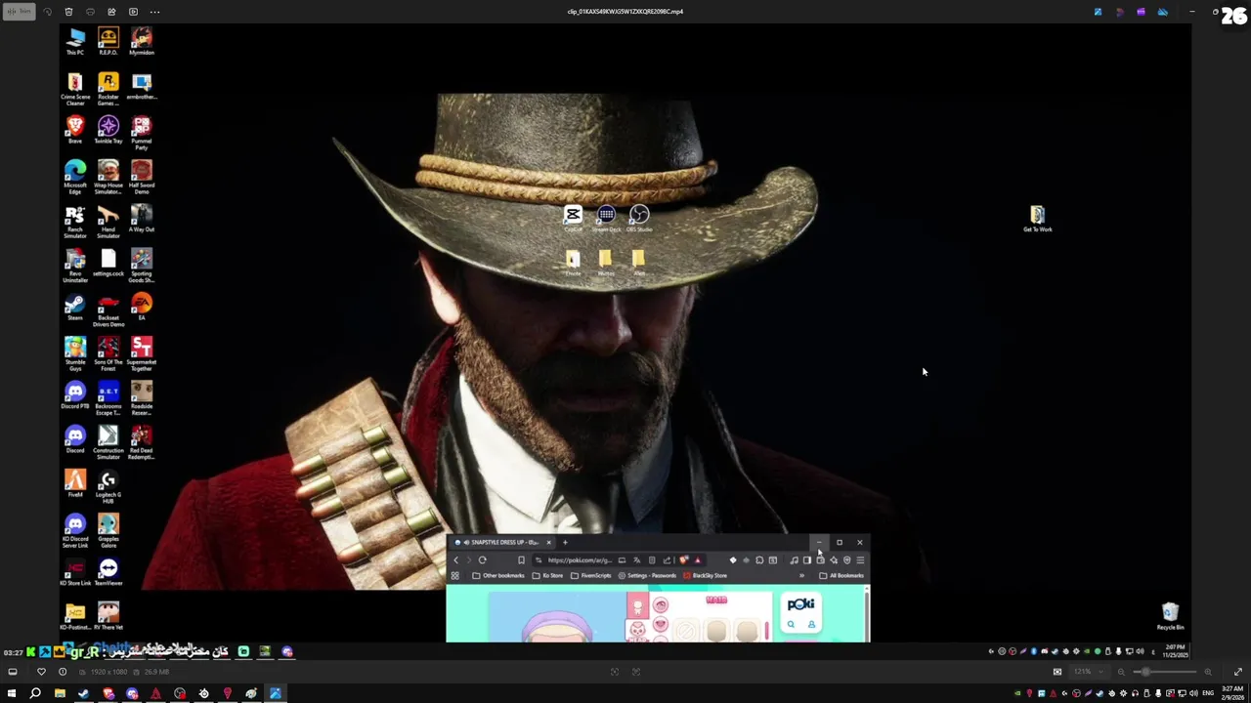This screenshot has width=1251, height=703.
Task: Toggle fullscreen using the expand arrows icon
Action: (1238, 672)
